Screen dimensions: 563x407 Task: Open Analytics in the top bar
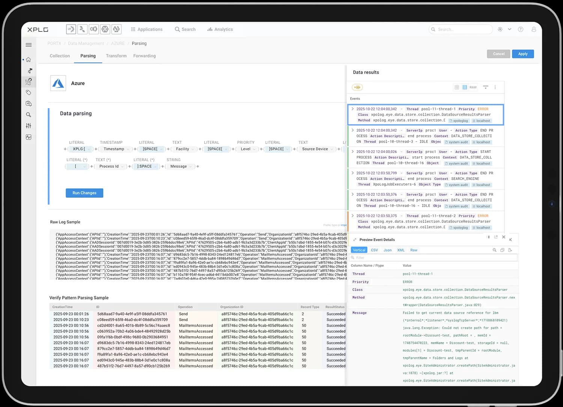(x=220, y=29)
